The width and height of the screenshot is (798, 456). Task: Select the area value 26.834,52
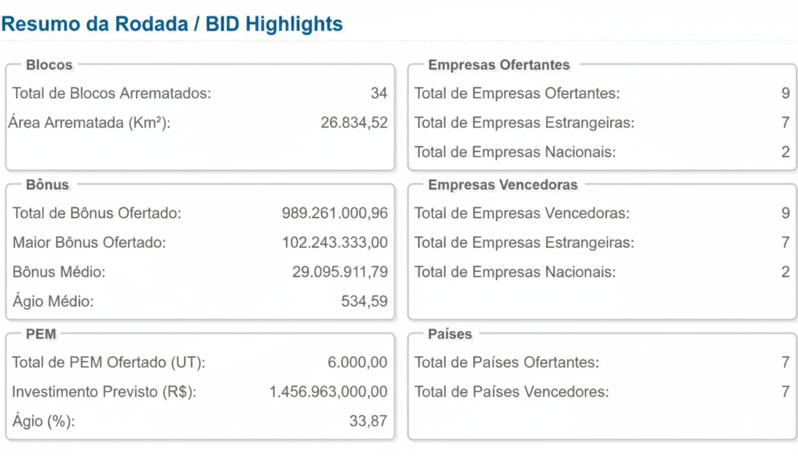point(354,123)
